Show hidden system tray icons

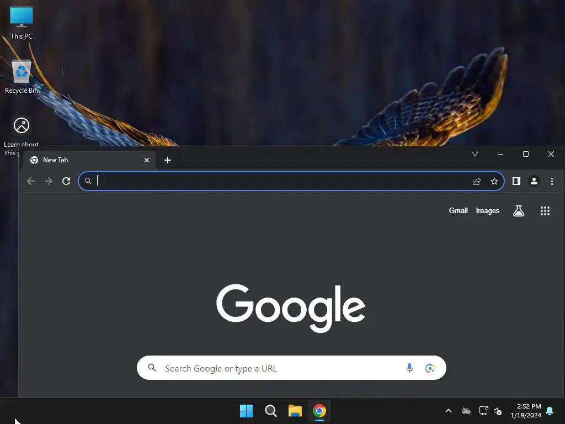[449, 411]
